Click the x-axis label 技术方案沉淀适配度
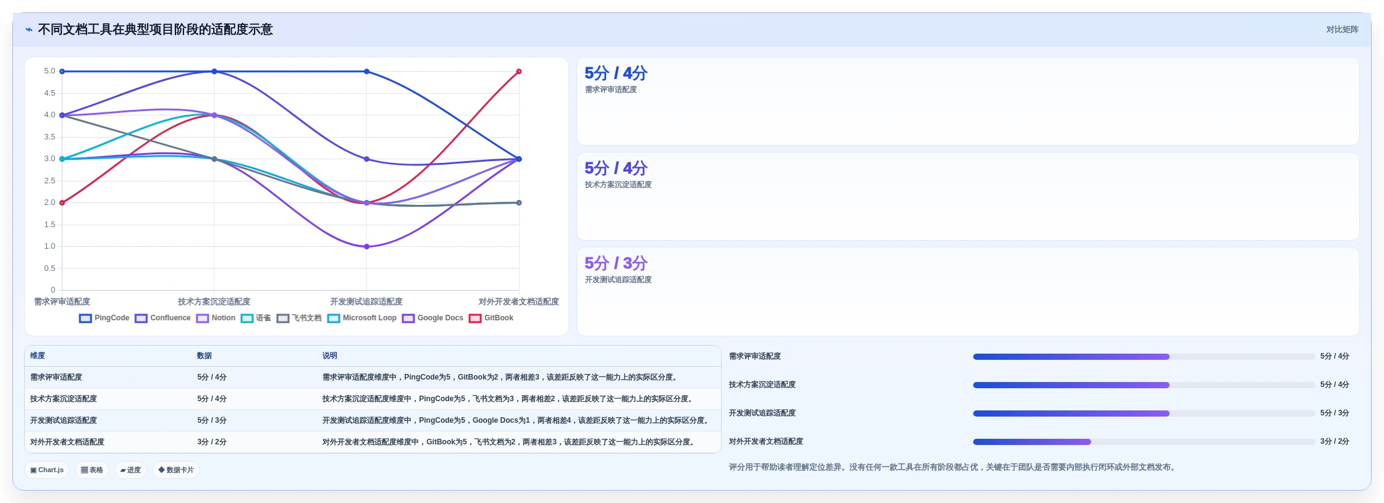Image resolution: width=1384 pixels, height=503 pixels. click(x=214, y=302)
